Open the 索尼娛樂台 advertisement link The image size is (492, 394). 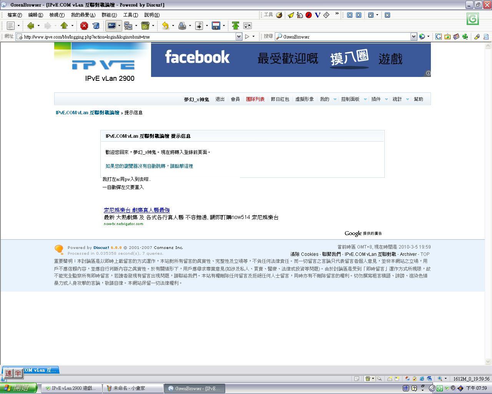coord(137,210)
